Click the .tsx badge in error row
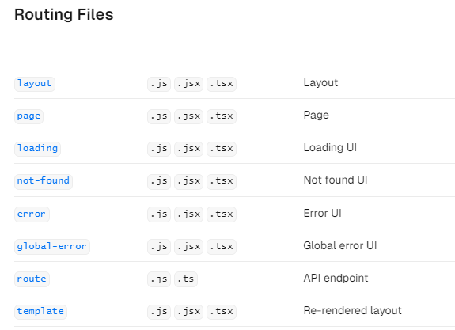The width and height of the screenshot is (455, 330). tap(222, 214)
